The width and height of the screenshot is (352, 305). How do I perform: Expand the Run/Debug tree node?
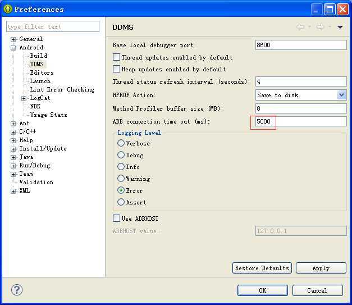click(x=13, y=166)
